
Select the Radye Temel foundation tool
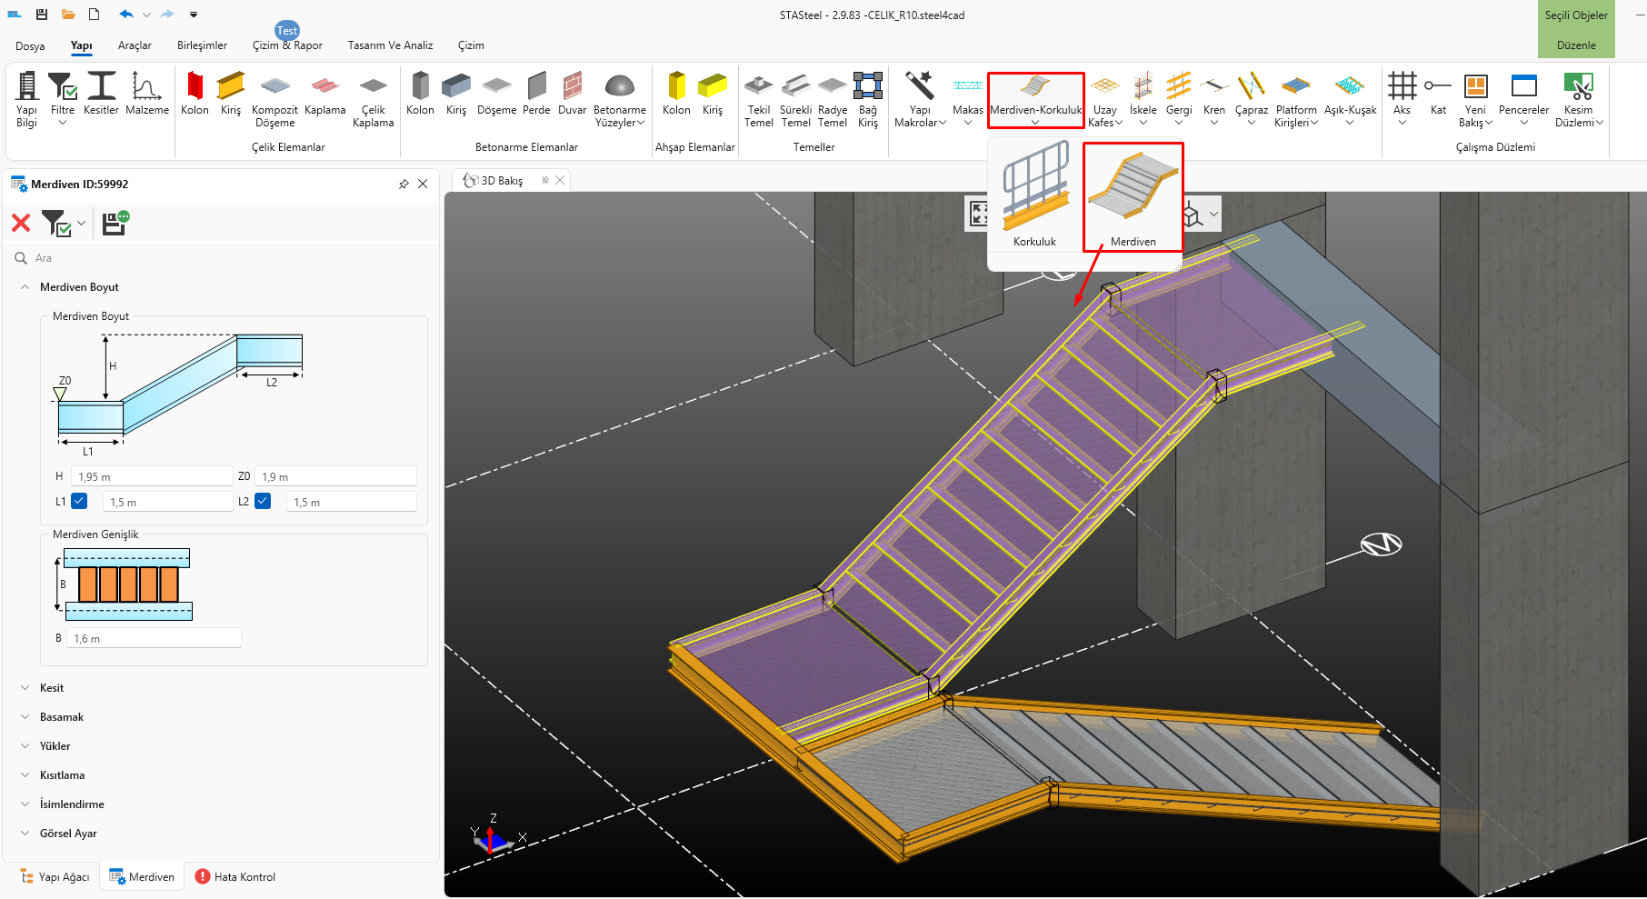[x=832, y=99]
